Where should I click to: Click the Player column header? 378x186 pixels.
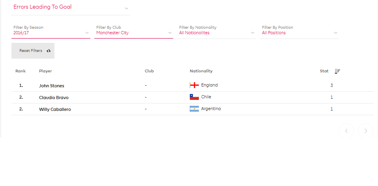[45, 71]
